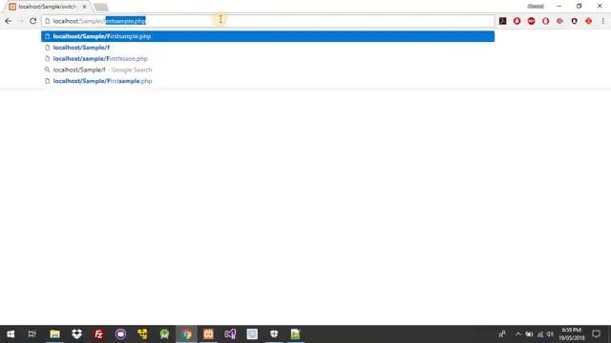The image size is (611, 343).
Task: Open Visual Studio from the taskbar
Action: pyautogui.click(x=230, y=334)
